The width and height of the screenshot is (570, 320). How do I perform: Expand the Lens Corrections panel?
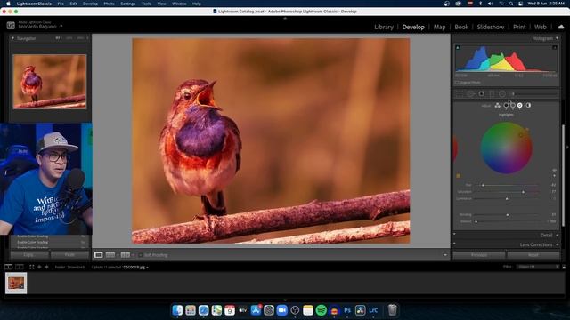coord(558,244)
